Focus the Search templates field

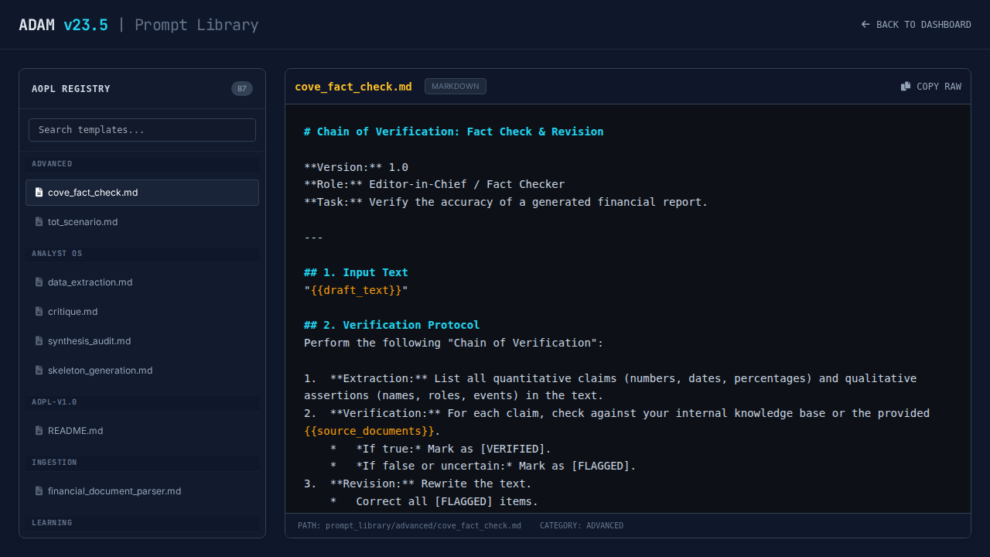point(142,130)
